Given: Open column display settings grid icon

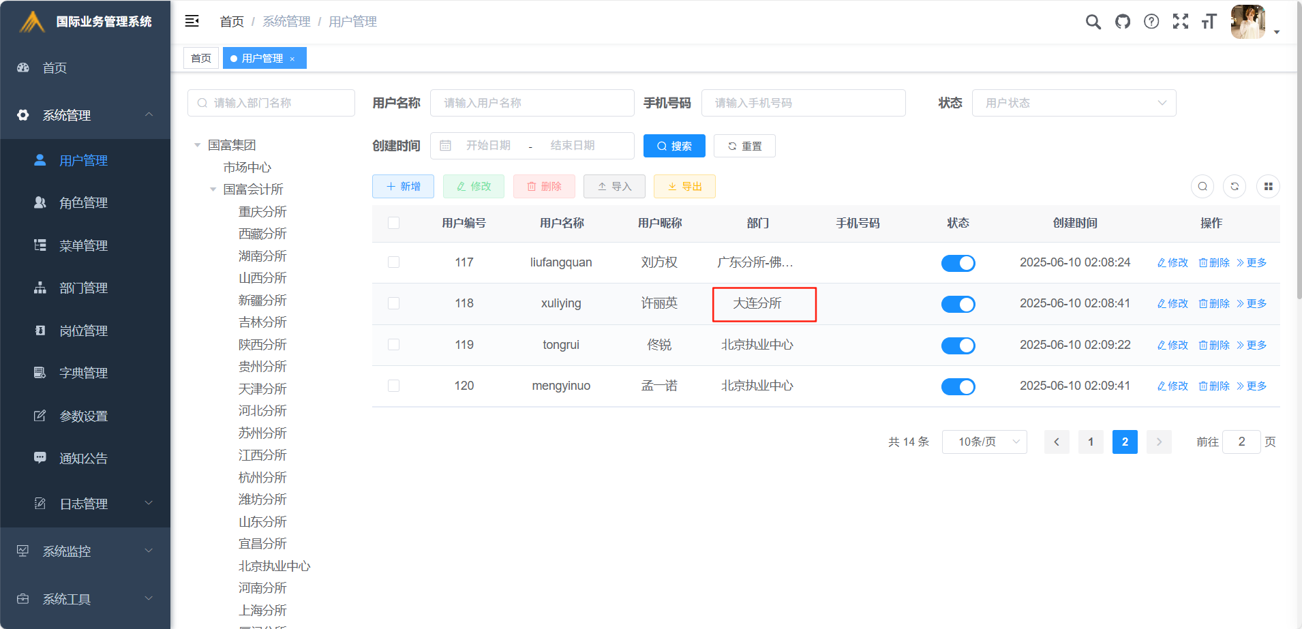Looking at the screenshot, I should (x=1268, y=186).
